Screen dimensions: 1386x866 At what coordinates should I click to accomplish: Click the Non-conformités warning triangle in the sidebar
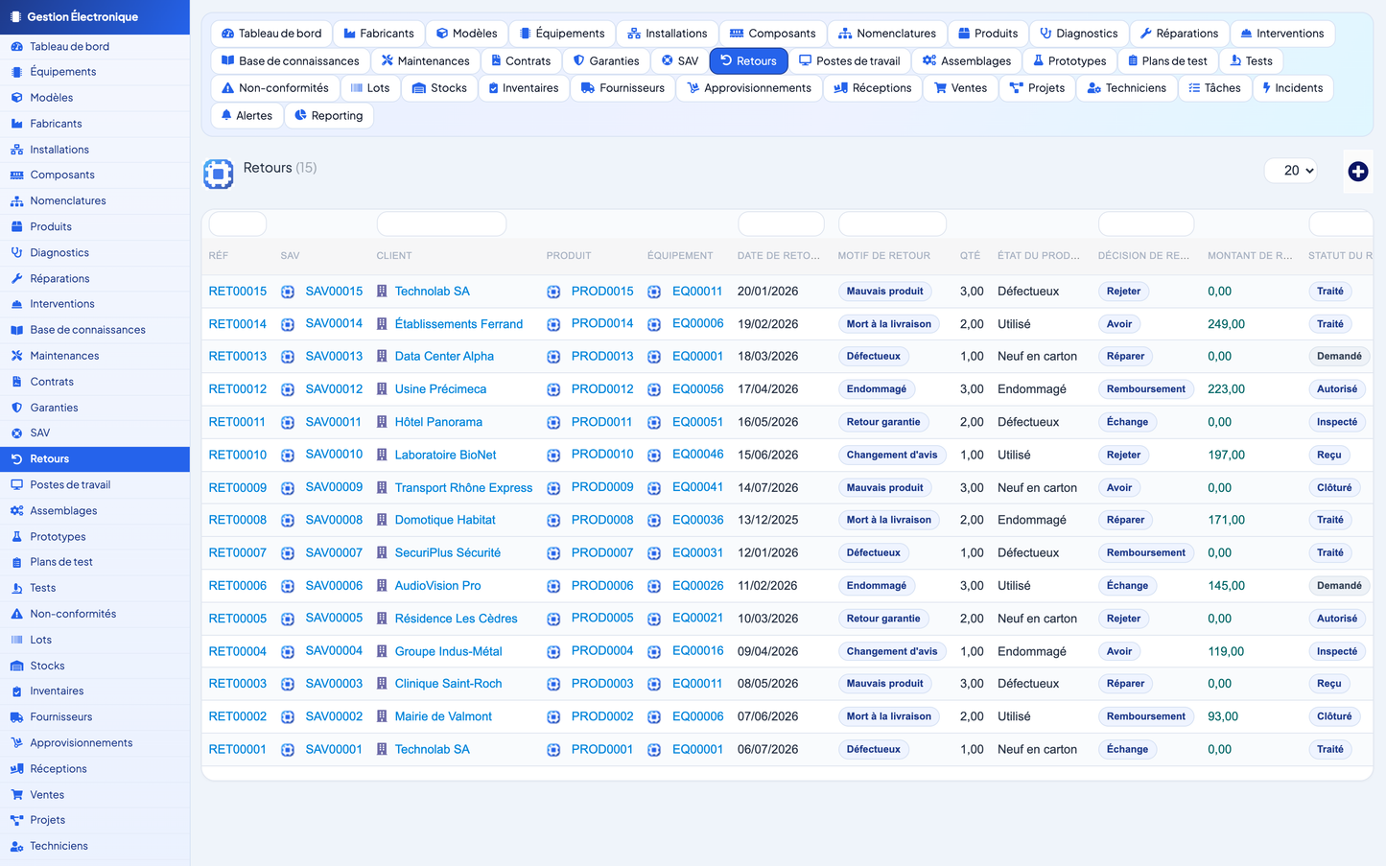tap(16, 614)
